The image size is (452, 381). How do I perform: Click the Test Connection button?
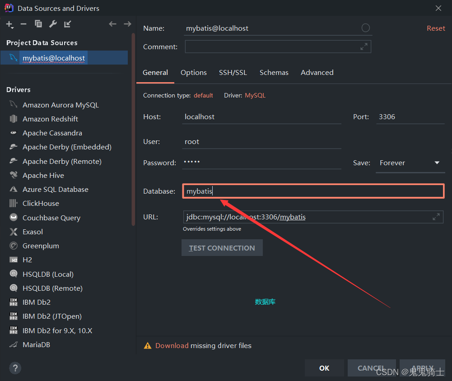pyautogui.click(x=222, y=248)
